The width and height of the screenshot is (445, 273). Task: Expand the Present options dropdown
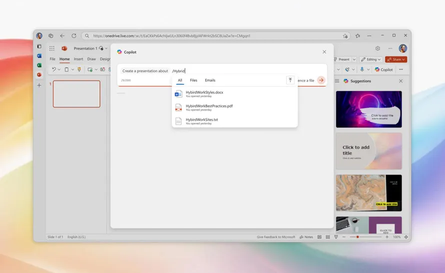[x=354, y=59]
